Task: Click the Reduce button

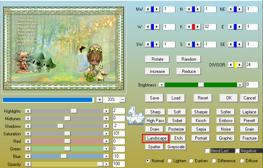Action: click(x=189, y=71)
